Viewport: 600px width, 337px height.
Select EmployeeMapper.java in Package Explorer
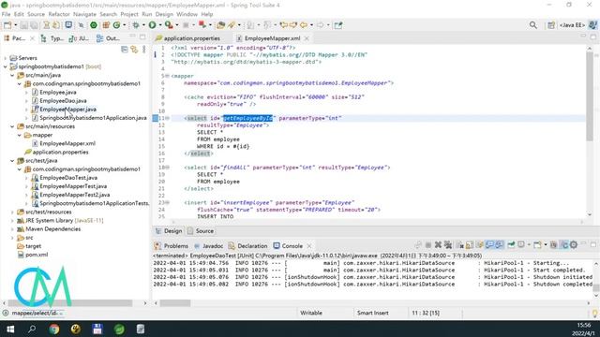click(67, 110)
